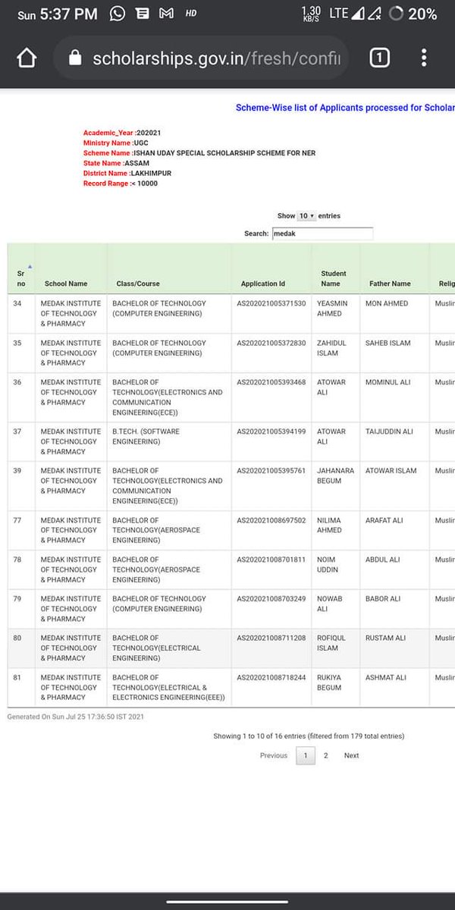Click the Scheme Name ISHAN UDAY line
This screenshot has width=455, height=910.
tap(200, 153)
